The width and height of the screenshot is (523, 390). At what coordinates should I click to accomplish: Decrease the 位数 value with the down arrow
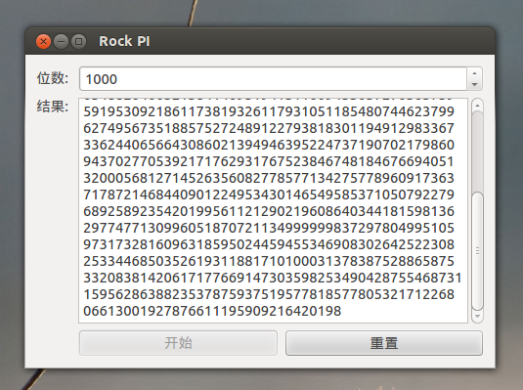[475, 84]
